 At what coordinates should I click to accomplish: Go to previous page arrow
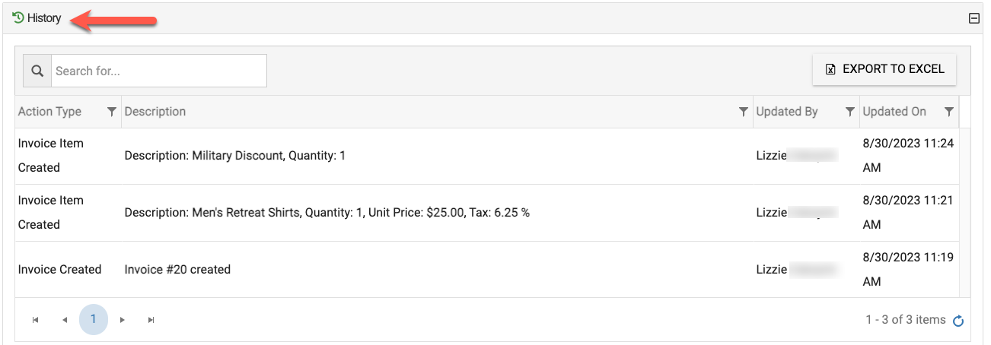click(x=65, y=320)
